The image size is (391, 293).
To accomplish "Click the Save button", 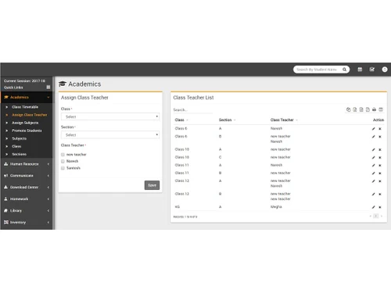I will pos(152,185).
